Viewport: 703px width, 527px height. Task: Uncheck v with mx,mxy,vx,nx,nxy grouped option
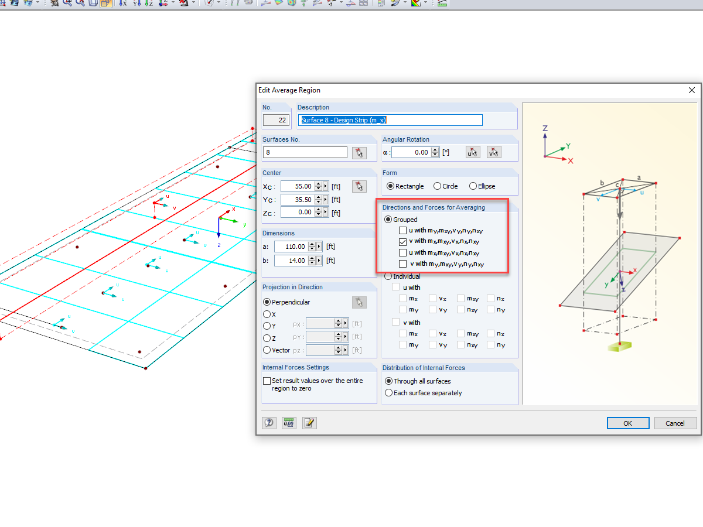402,241
